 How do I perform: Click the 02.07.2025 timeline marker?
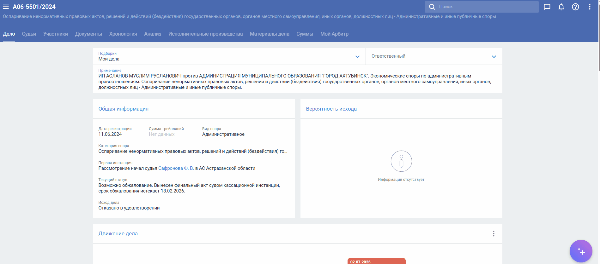click(x=376, y=261)
